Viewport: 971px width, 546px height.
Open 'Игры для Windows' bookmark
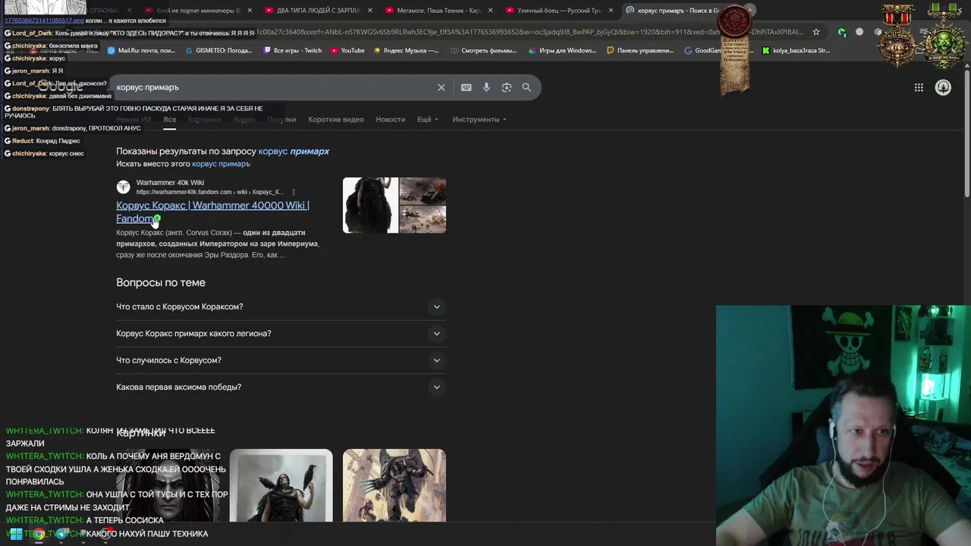coord(562,51)
